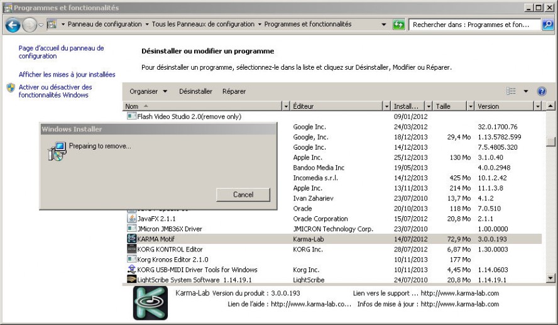Click the KORG USB-MIDI Driver icon
The height and width of the screenshot is (325, 558).
132,270
